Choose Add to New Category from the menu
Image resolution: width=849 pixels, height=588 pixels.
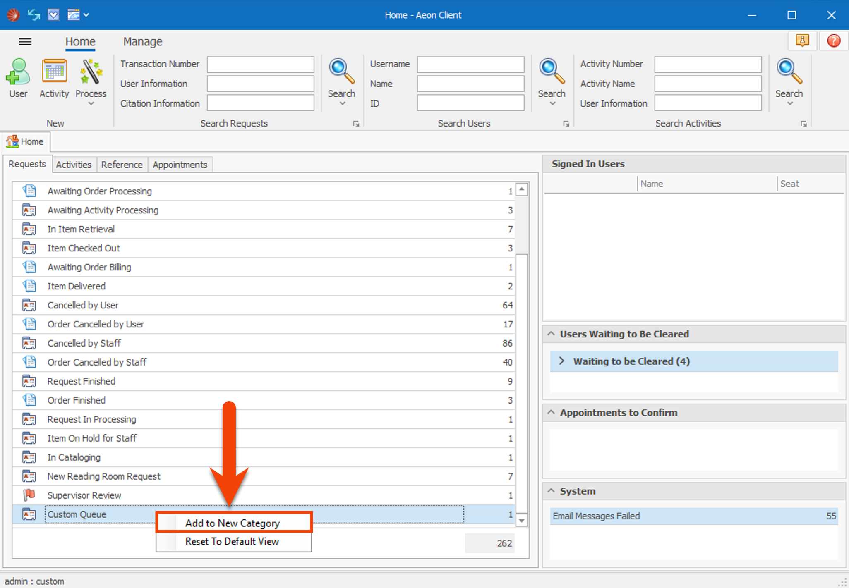[233, 523]
